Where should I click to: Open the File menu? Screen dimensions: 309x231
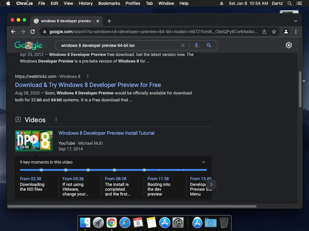click(x=42, y=3)
